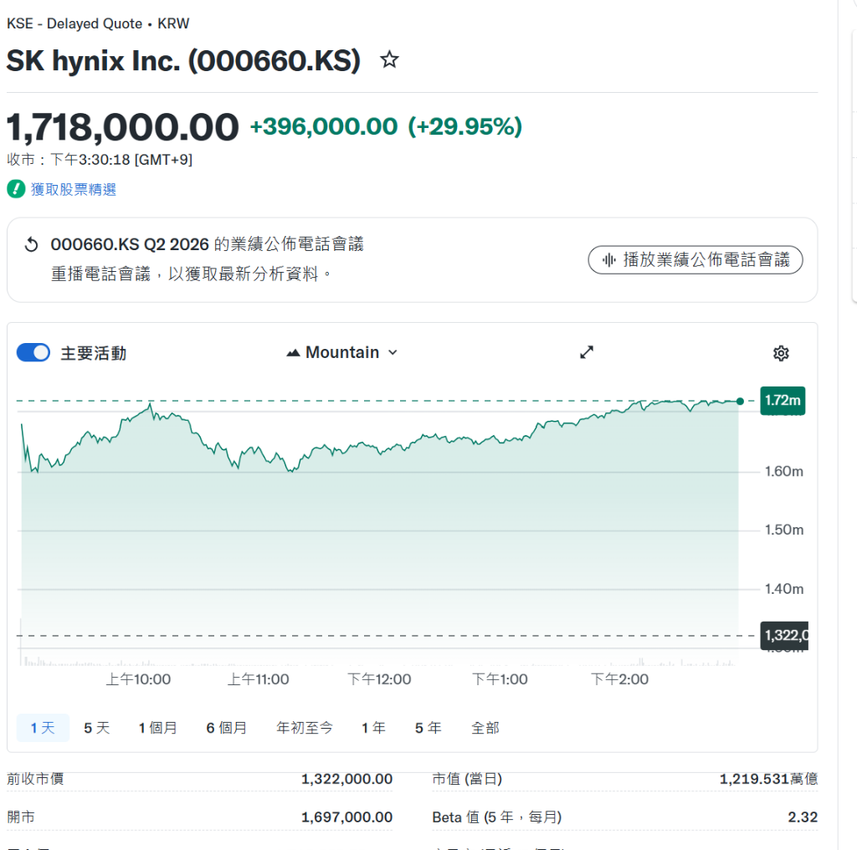The width and height of the screenshot is (857, 850).
Task: Toggle the 主要活動 key events switch
Action: (33, 352)
